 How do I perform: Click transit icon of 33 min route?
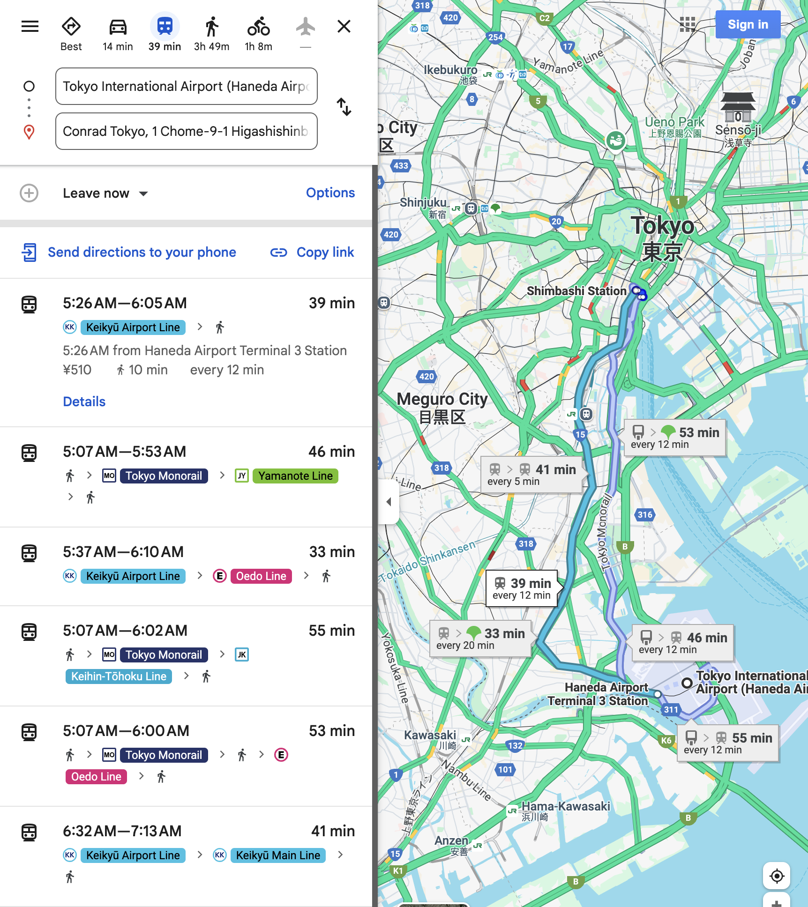pos(29,553)
